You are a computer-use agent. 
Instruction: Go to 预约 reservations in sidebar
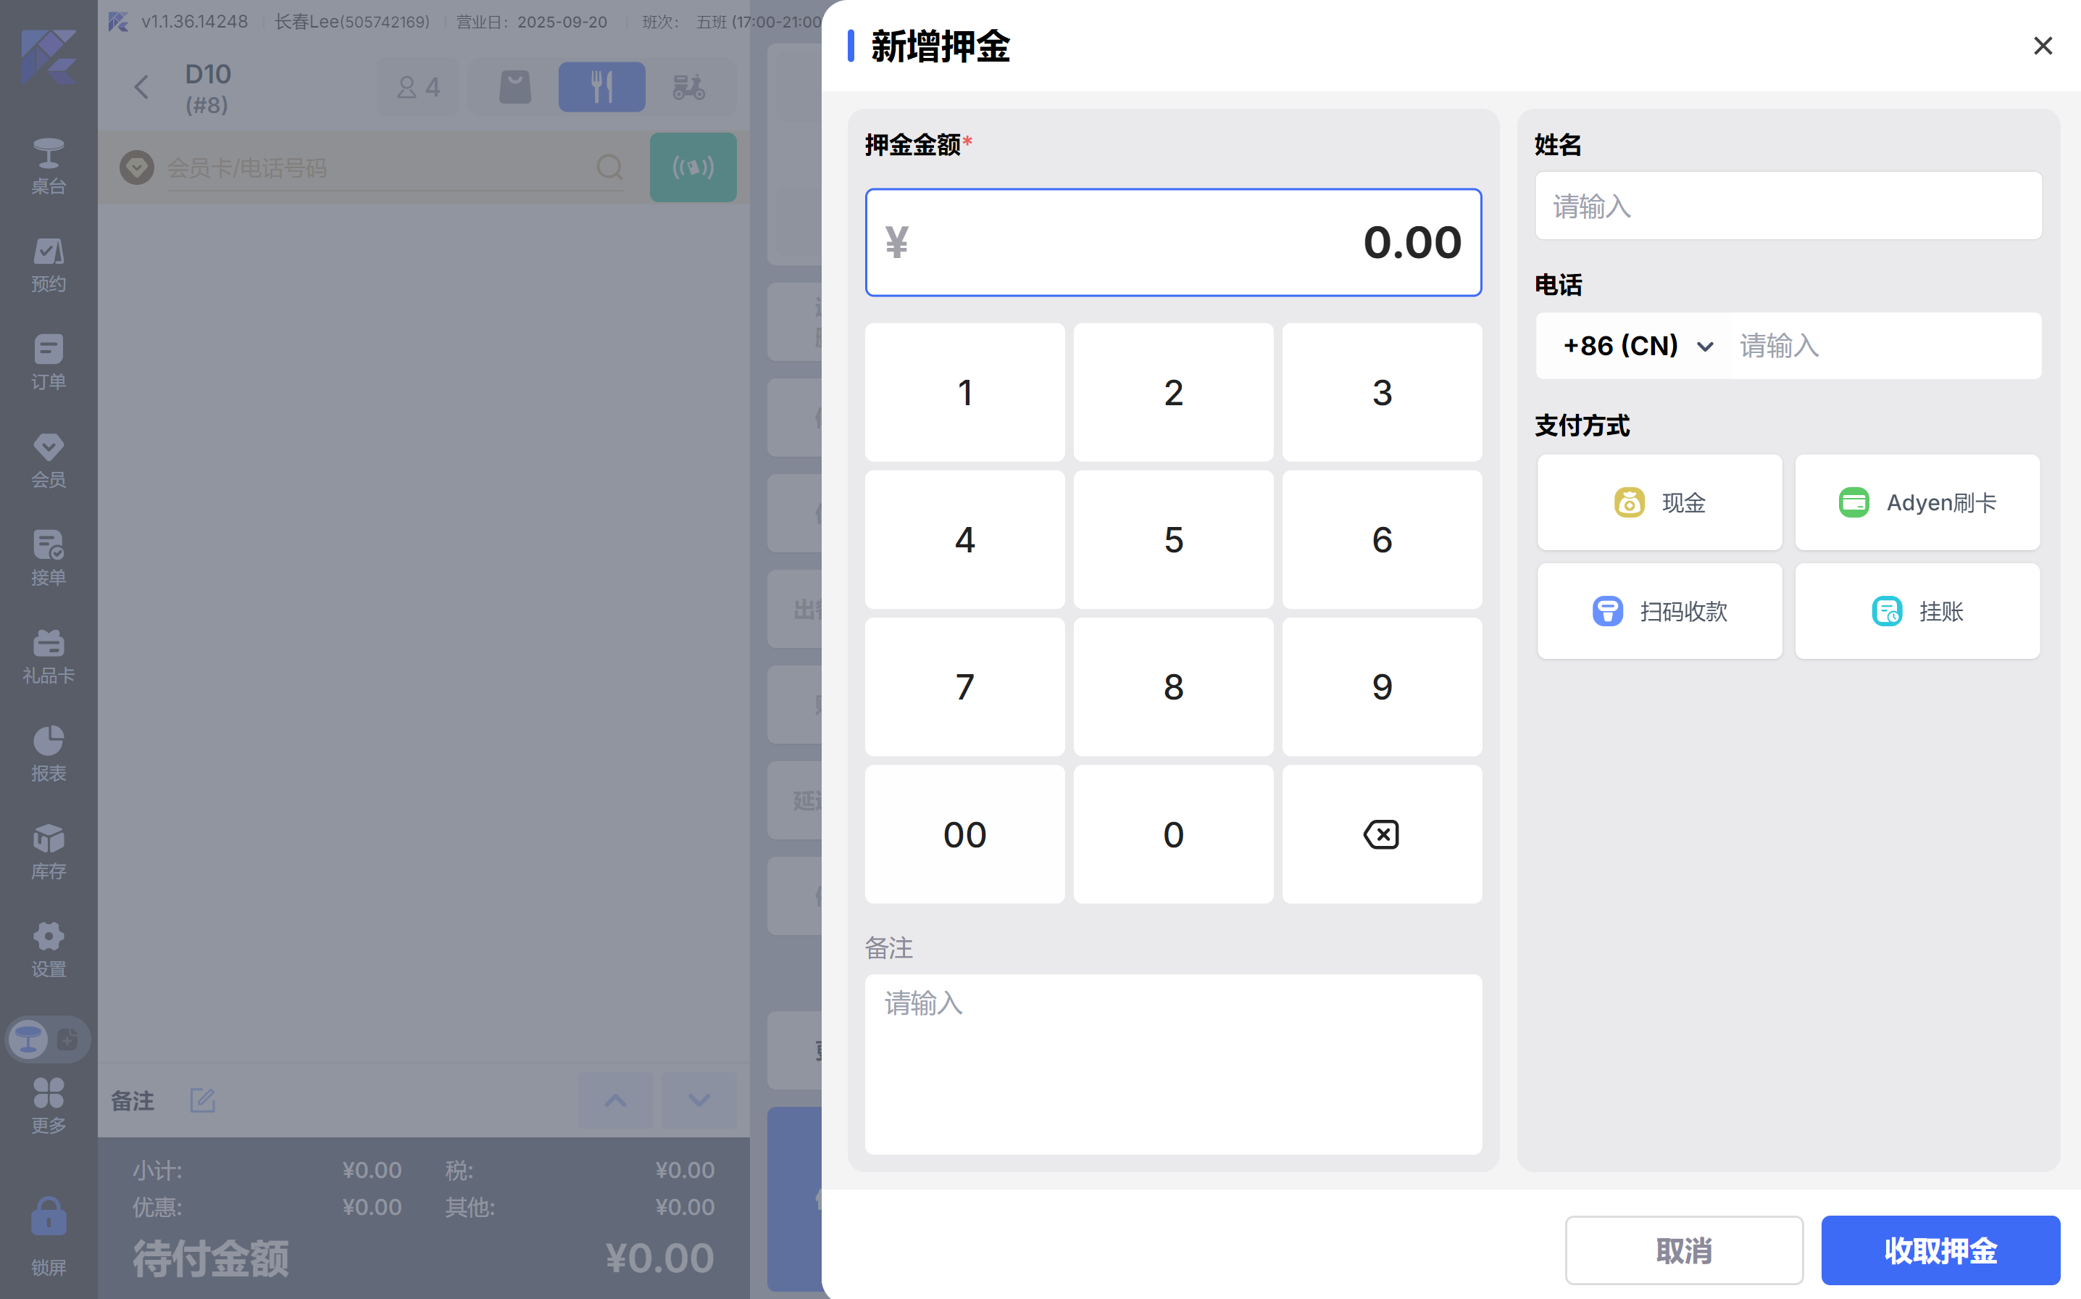48,265
